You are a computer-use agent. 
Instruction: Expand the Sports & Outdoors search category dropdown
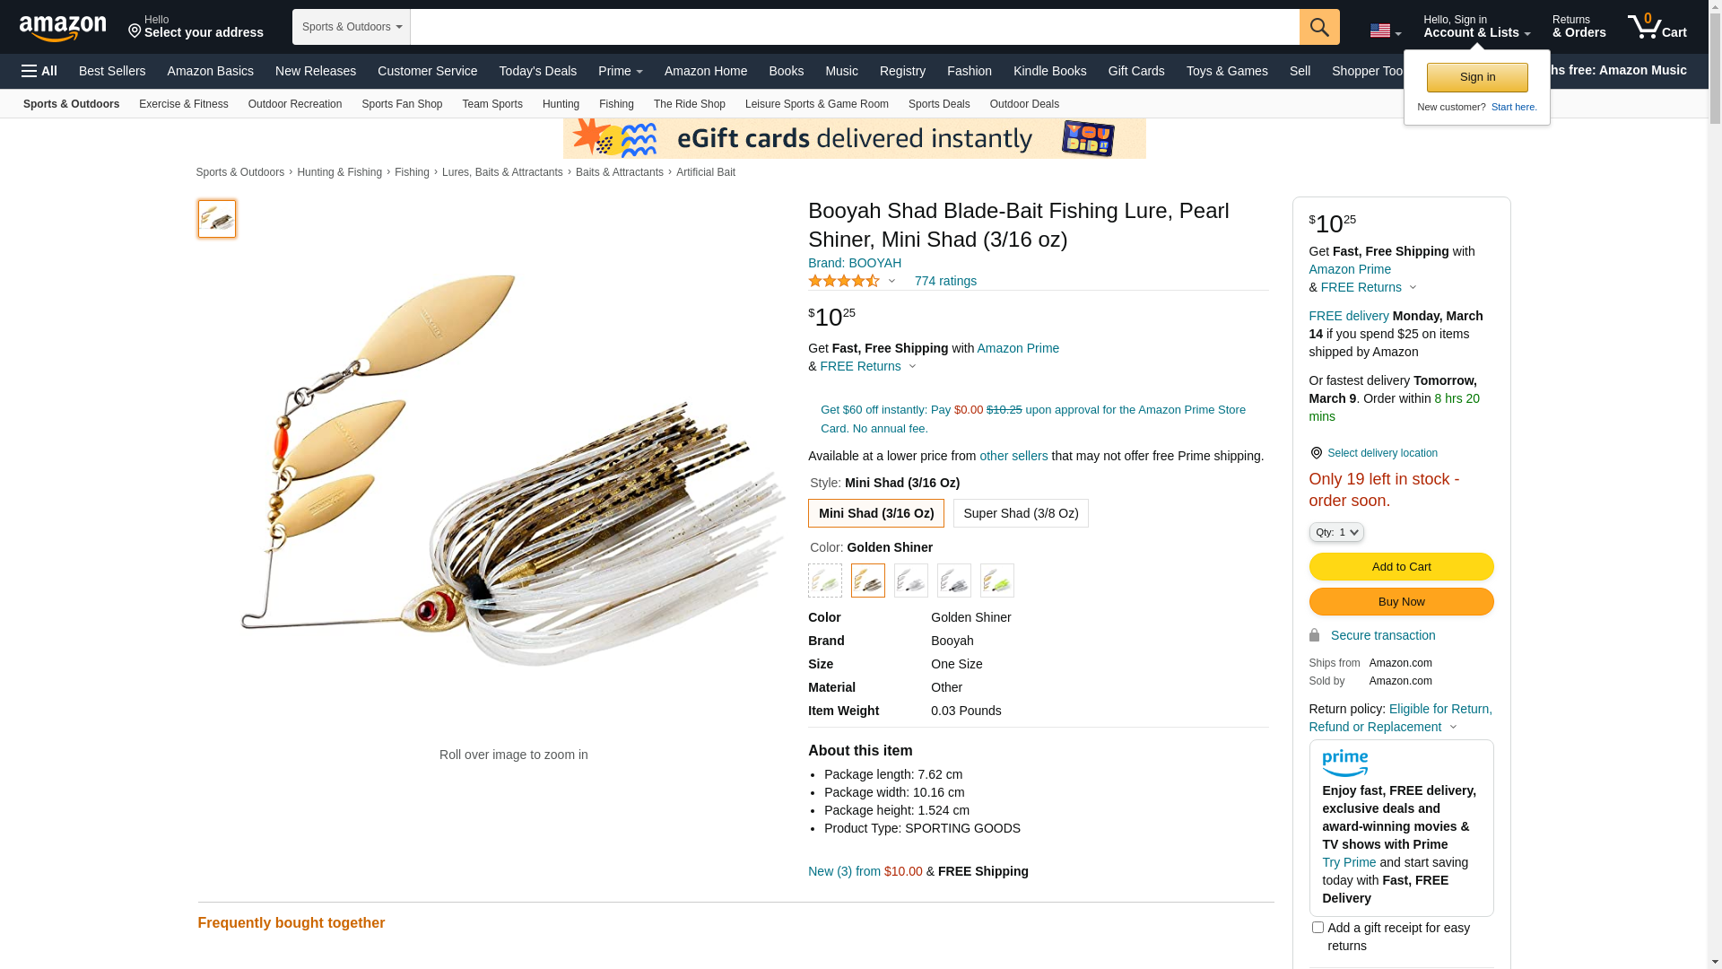click(352, 27)
